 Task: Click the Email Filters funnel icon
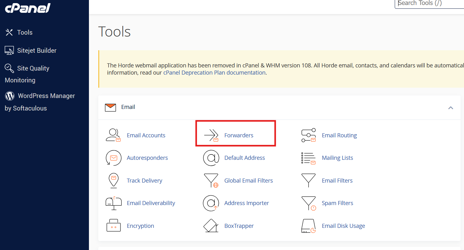(x=309, y=180)
